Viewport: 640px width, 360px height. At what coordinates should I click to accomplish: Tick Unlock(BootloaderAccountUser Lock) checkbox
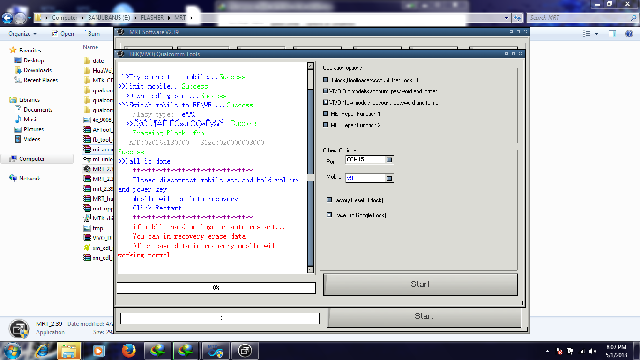(326, 80)
